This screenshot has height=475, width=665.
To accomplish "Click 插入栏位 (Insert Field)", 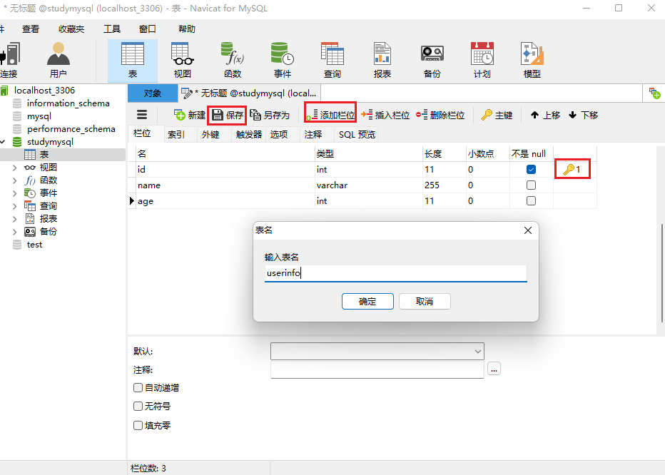I will [385, 115].
